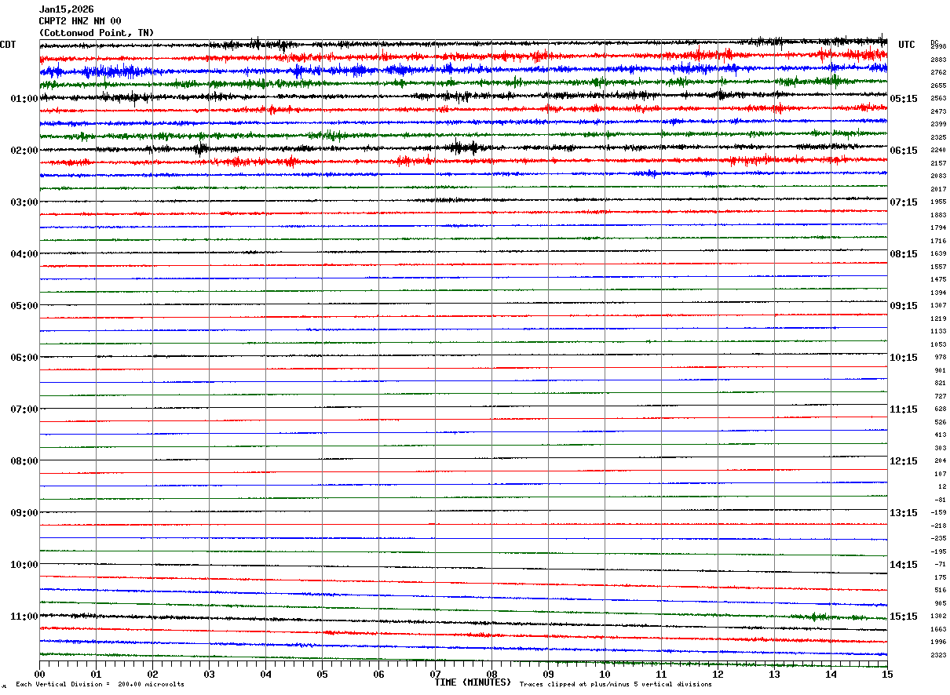The width and height of the screenshot is (950, 695).
Task: Click the "09:00" CDT time label
Action: 24,513
